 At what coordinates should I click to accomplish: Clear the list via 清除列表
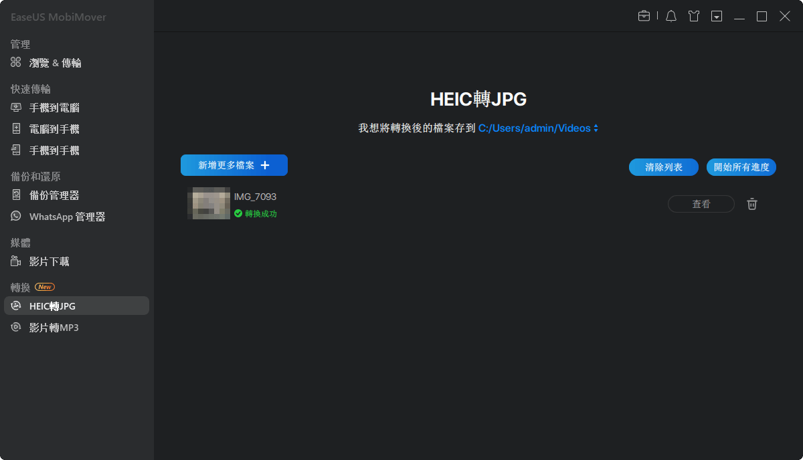pos(663,167)
